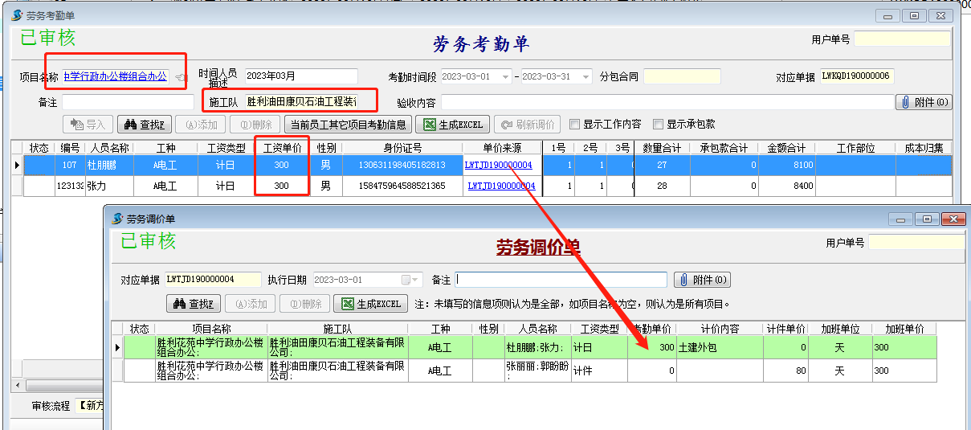Click 生成EXCEL button in 劳务调价单 window

tap(371, 304)
